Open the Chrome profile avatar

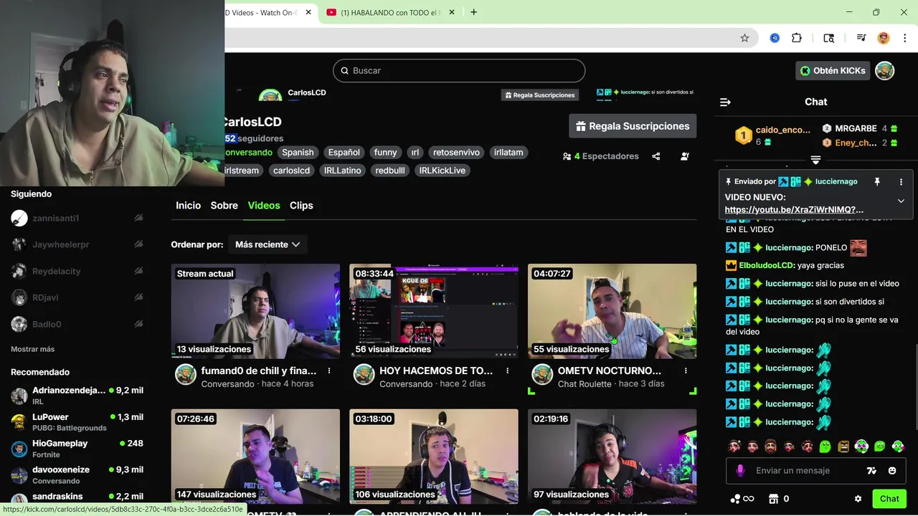coord(884,38)
